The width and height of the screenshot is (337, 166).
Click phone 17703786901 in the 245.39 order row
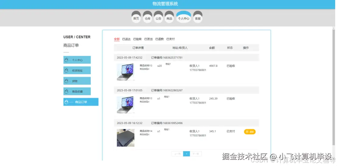click(x=198, y=103)
